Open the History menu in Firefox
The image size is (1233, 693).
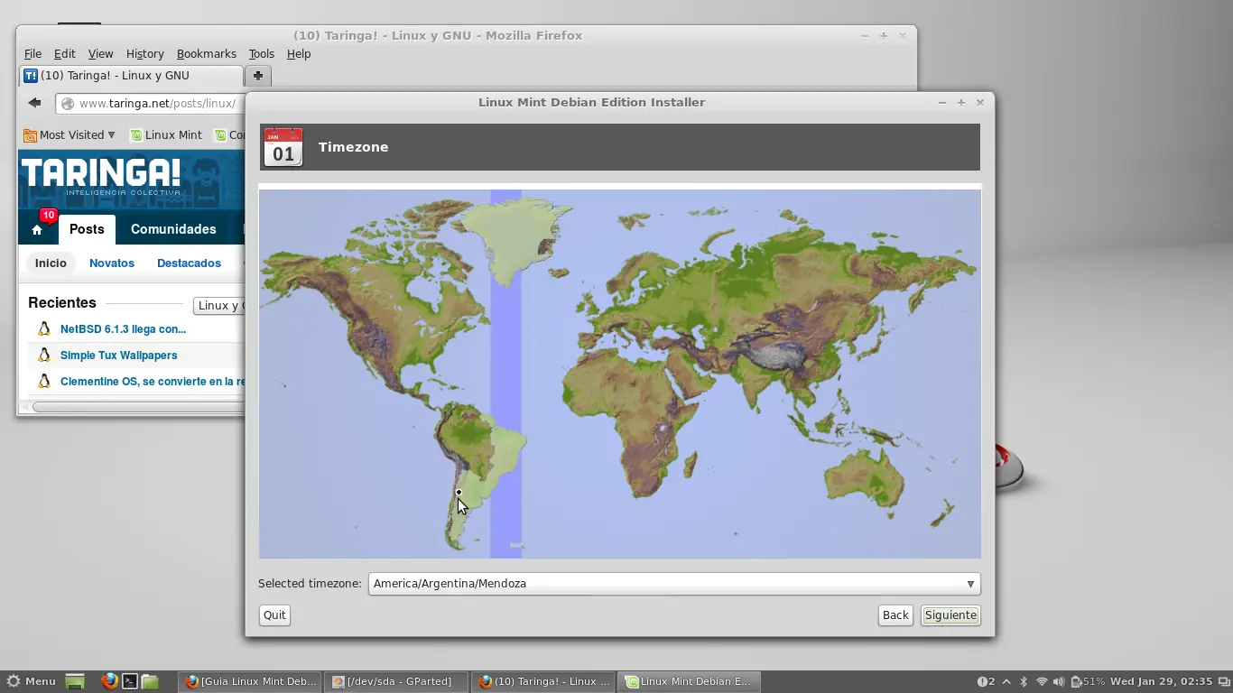tap(144, 54)
